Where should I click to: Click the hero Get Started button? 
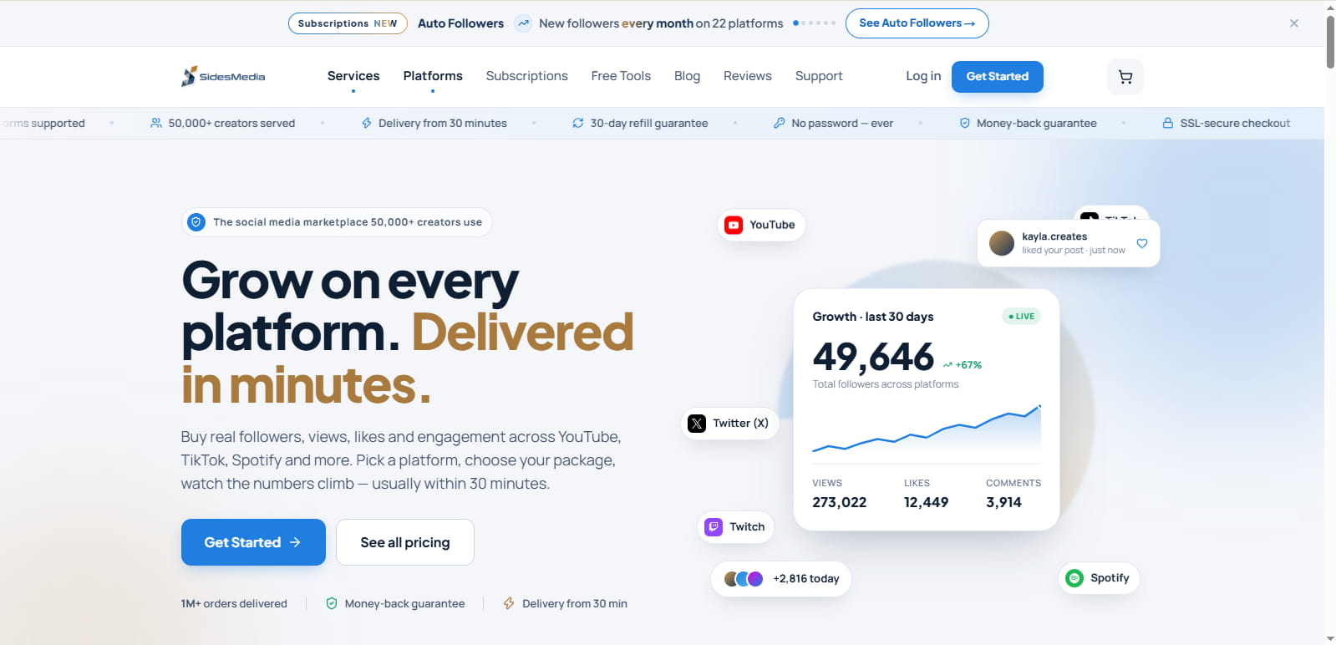[x=253, y=542]
